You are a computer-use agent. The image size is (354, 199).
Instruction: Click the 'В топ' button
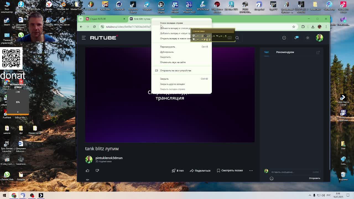point(178,171)
